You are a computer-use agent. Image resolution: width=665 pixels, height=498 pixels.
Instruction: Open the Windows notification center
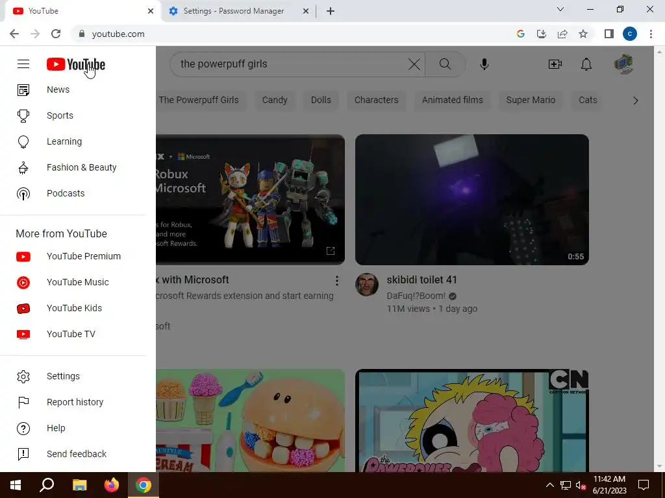(644, 485)
